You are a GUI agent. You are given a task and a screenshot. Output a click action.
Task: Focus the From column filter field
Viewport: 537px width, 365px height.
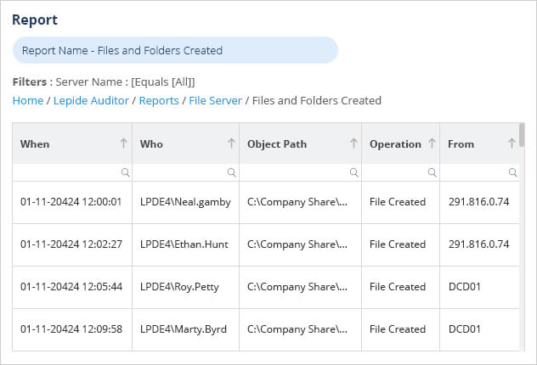(x=480, y=172)
